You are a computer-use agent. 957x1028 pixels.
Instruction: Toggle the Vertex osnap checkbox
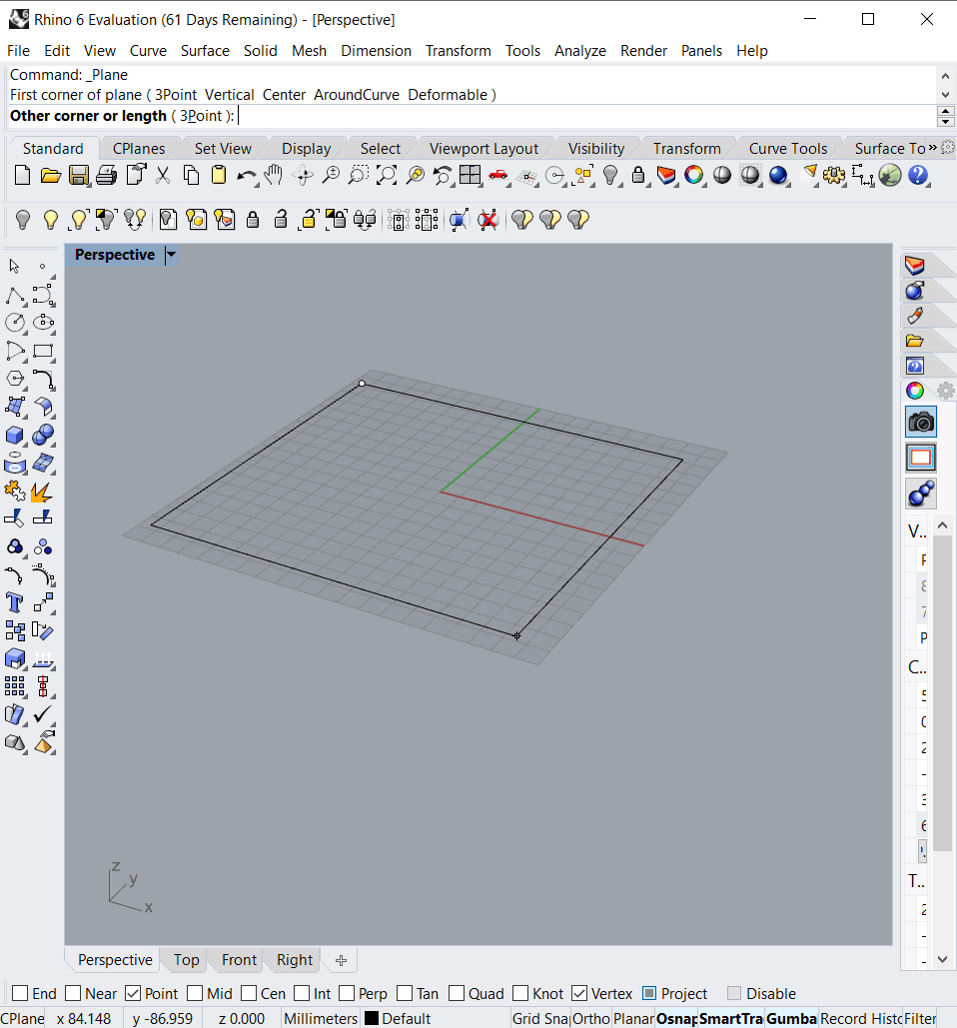coord(579,993)
